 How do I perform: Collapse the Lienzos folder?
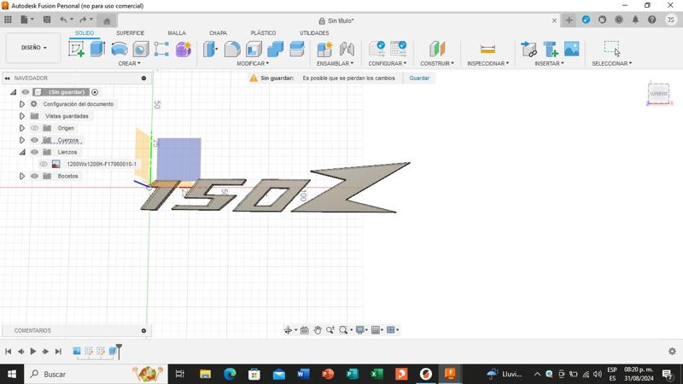(22, 152)
